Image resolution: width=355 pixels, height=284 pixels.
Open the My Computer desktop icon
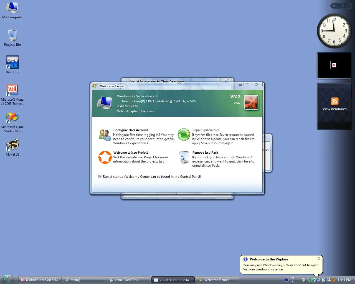coord(12,11)
